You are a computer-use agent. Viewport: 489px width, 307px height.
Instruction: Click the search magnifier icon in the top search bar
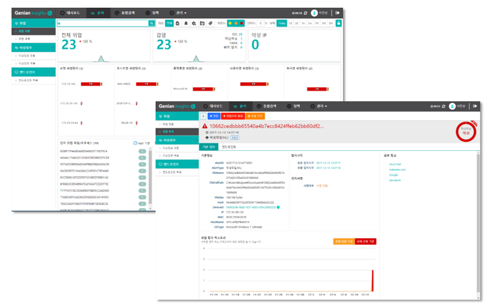(x=152, y=23)
